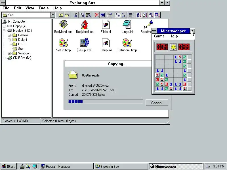Open the File menu in Explorer
This screenshot has width=227, height=170.
point(6,8)
